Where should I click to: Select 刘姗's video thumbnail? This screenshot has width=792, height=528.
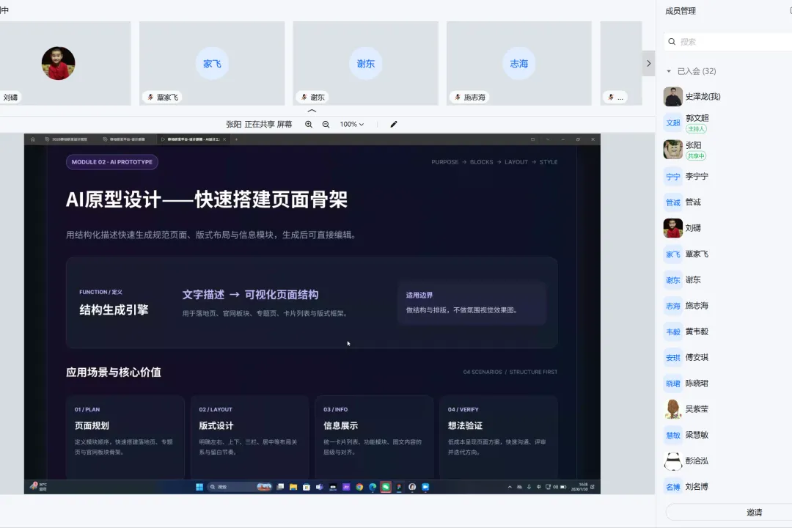tap(65, 63)
